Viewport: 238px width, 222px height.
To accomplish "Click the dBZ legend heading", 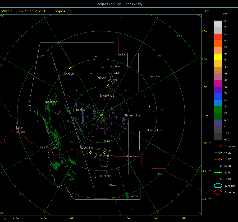I will pos(224,14).
